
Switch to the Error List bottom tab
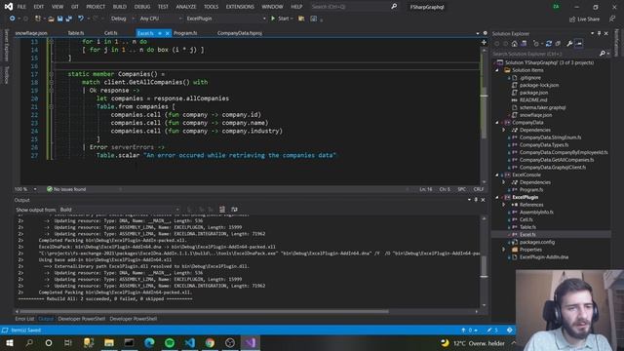24,319
